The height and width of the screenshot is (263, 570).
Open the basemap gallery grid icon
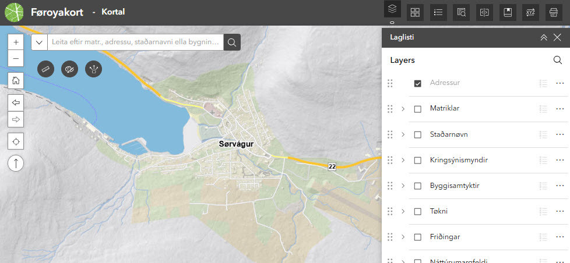click(x=415, y=12)
